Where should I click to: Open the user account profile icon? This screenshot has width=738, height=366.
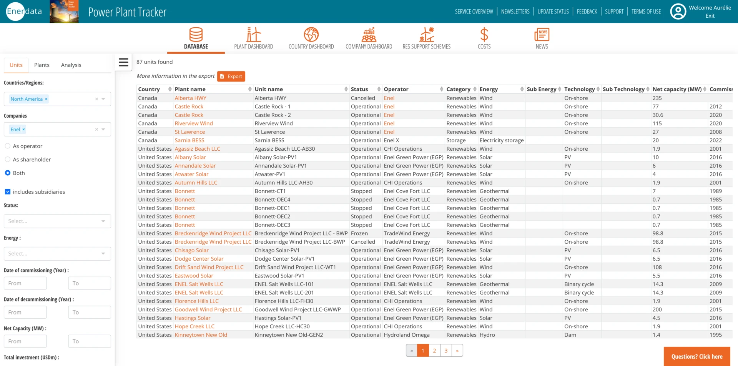tap(677, 11)
